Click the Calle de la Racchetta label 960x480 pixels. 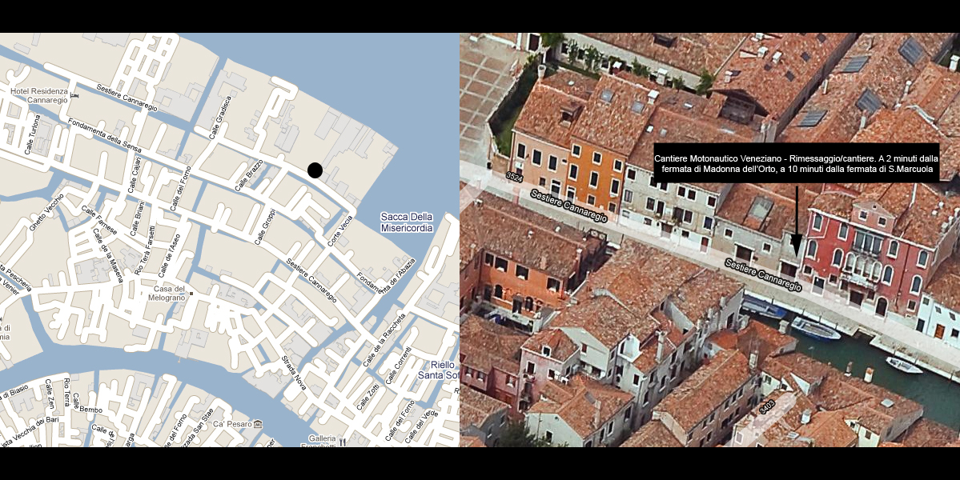coord(384,341)
